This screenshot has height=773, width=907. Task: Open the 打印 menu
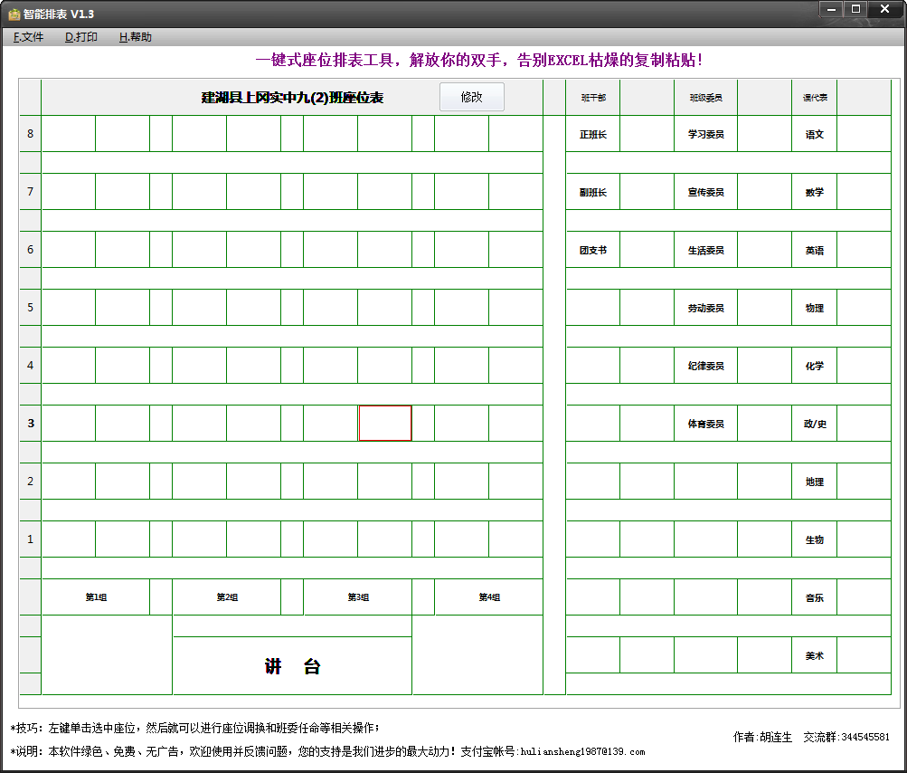click(81, 36)
